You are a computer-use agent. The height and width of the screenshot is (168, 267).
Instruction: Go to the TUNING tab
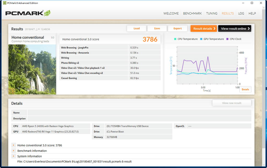tap(212, 14)
